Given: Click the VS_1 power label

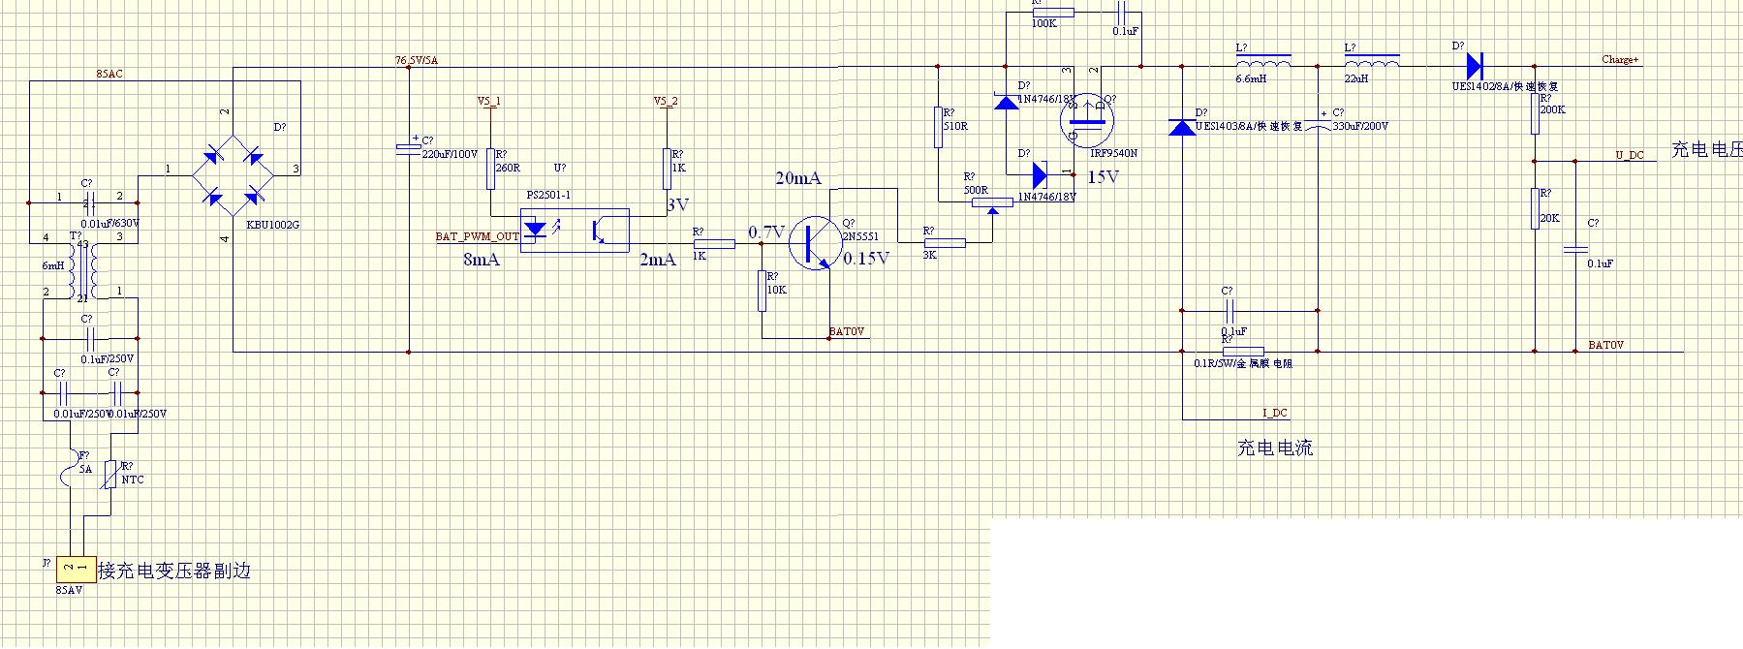Looking at the screenshot, I should (489, 101).
